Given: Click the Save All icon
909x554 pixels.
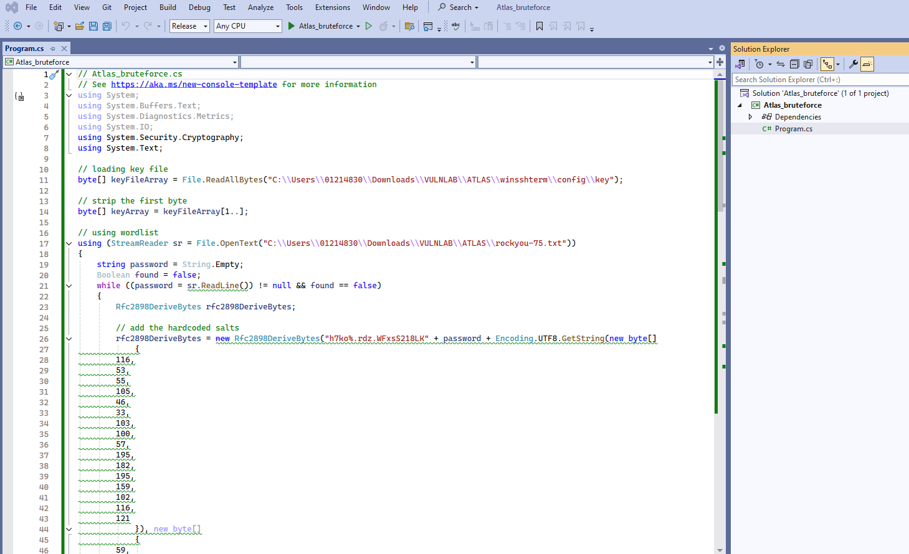Looking at the screenshot, I should tap(107, 26).
